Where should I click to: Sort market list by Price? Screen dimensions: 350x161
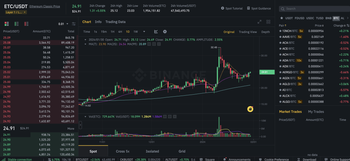coord(319,26)
